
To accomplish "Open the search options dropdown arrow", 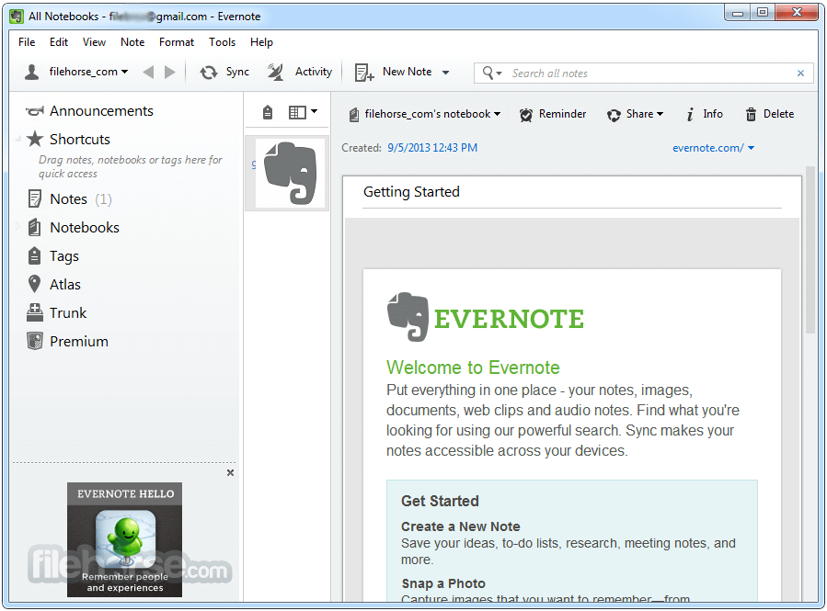I will tap(499, 74).
